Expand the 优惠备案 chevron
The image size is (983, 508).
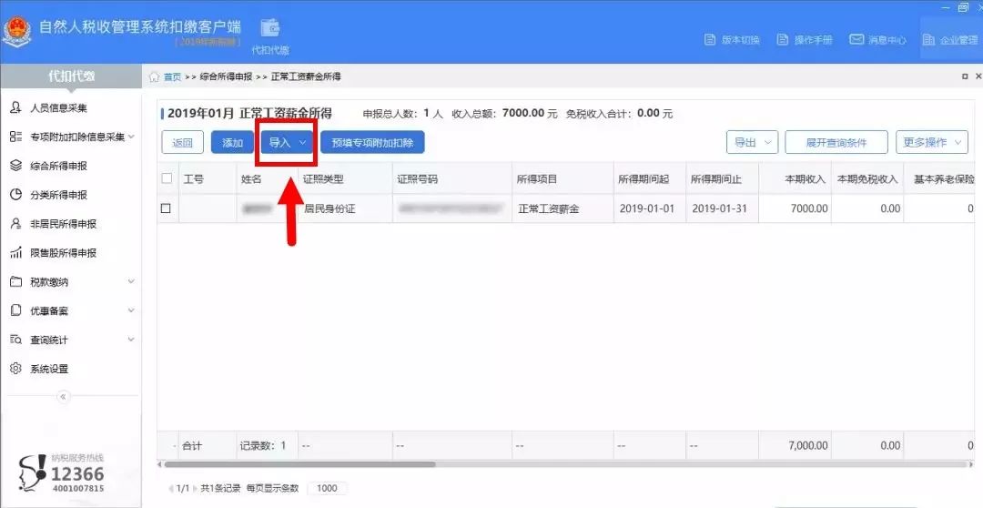(x=131, y=310)
